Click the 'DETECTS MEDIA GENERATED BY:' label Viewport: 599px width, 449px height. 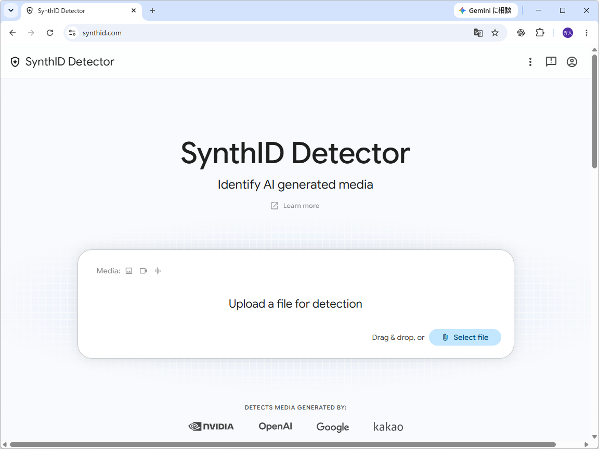(295, 407)
